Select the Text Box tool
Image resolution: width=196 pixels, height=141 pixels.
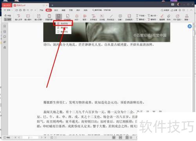(x=102, y=17)
